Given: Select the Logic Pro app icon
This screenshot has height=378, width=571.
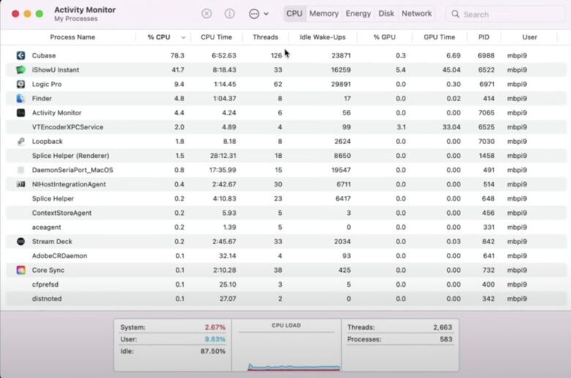Looking at the screenshot, I should pyautogui.click(x=20, y=84).
